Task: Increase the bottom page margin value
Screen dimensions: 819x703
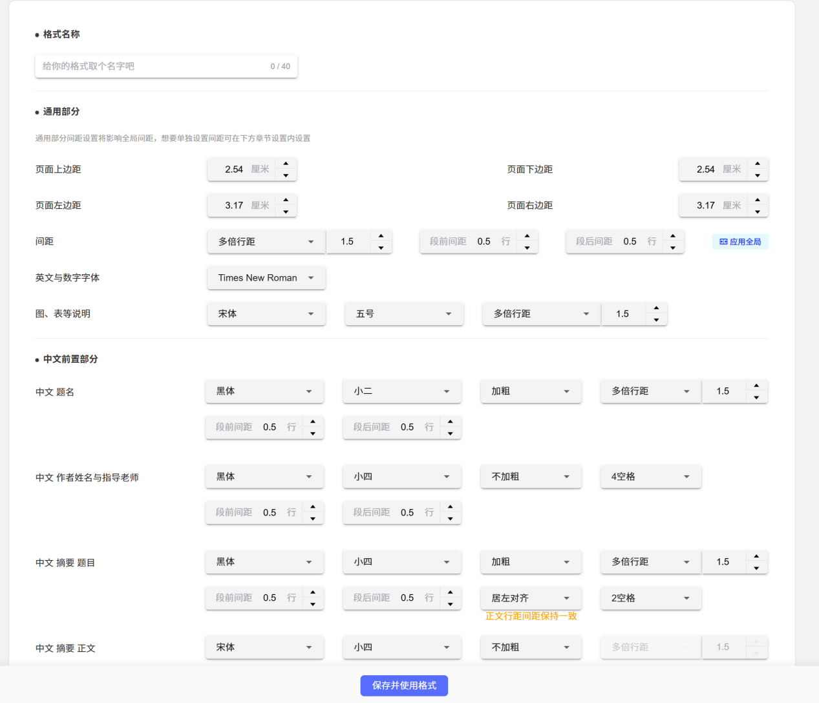Action: pyautogui.click(x=758, y=164)
